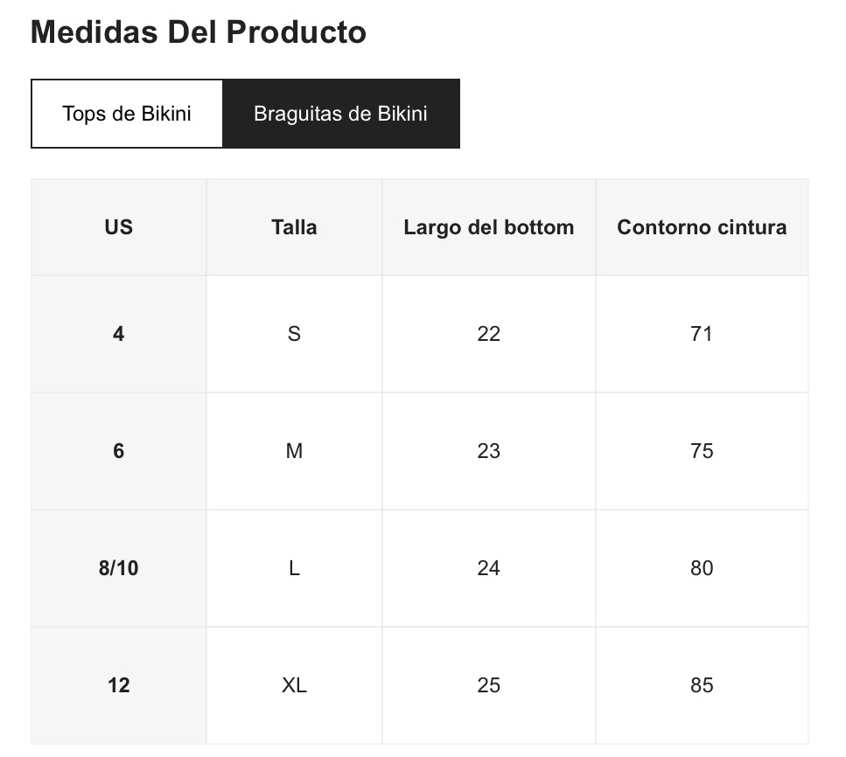Click the Largo del bottom header
Image resolution: width=846 pixels, height=757 pixels.
pyautogui.click(x=488, y=227)
